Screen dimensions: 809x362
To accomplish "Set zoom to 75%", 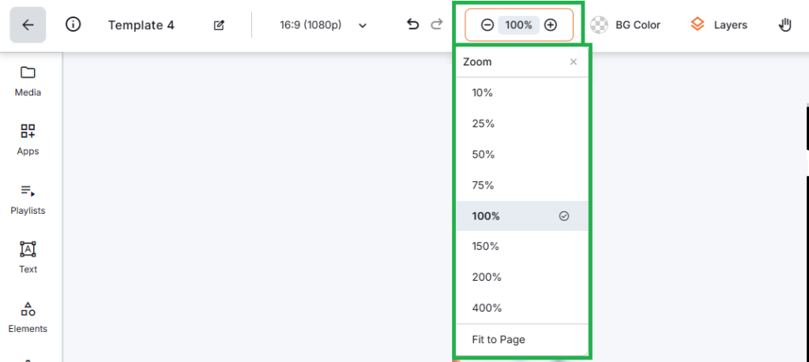I will (522, 185).
